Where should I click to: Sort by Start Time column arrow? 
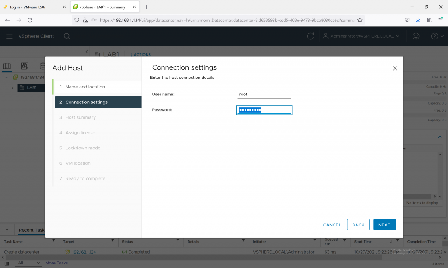[x=391, y=242]
